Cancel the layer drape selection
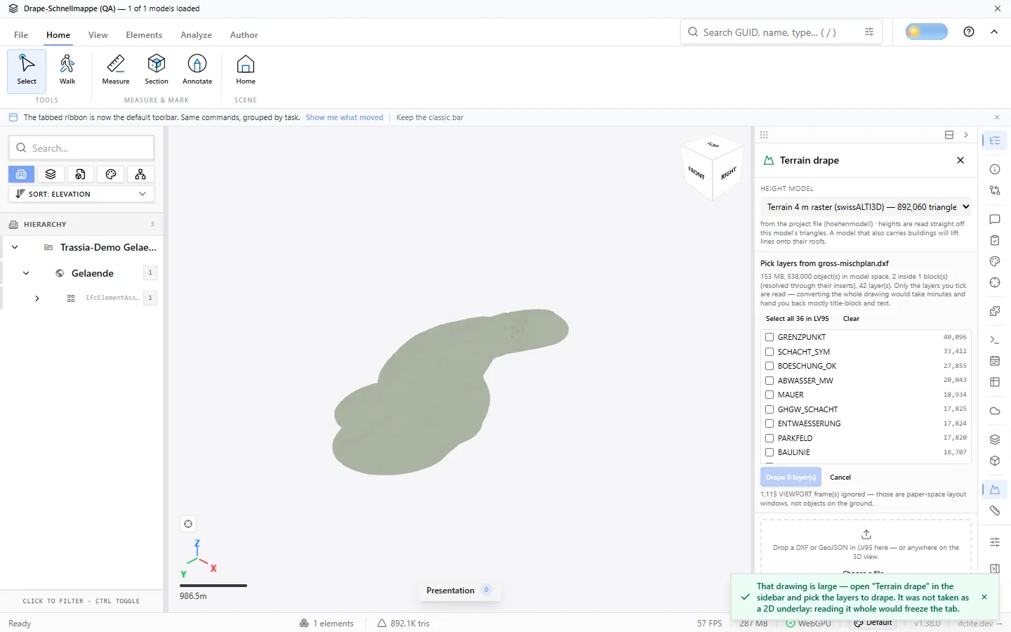1011x632 pixels. [x=840, y=478]
